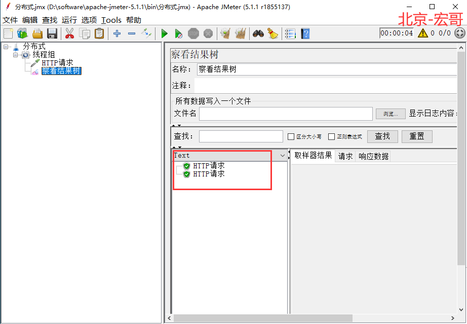Click the Stop sign icon

[193, 33]
